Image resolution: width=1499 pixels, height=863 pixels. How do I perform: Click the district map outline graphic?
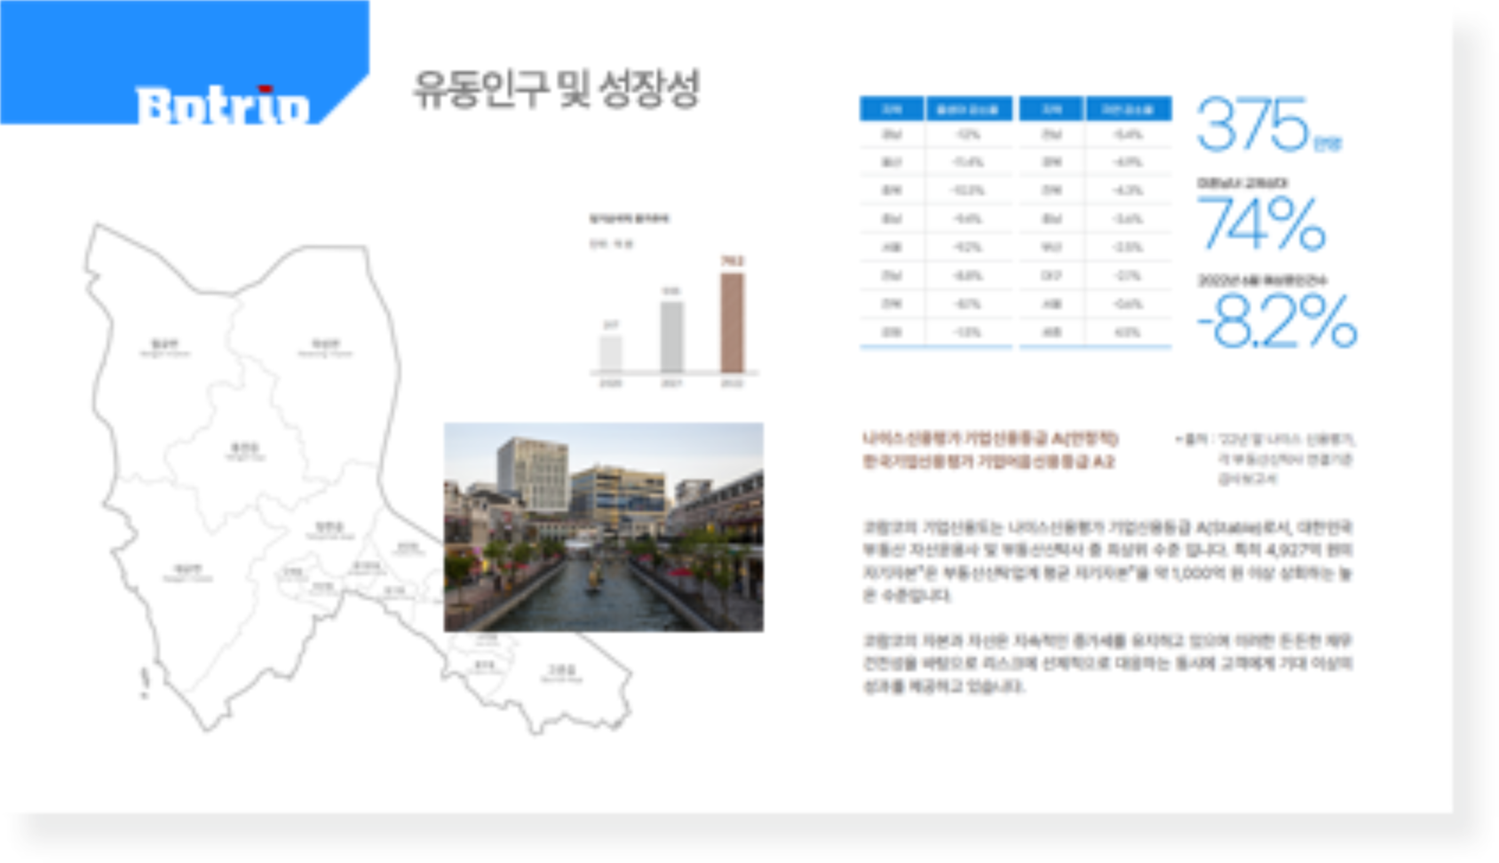pos(359,478)
